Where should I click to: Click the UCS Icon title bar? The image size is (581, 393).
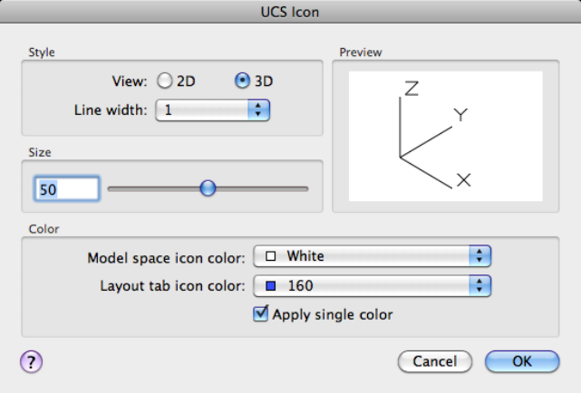point(290,13)
